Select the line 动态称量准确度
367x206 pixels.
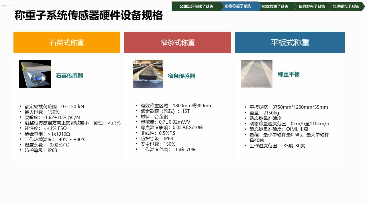[266, 118]
